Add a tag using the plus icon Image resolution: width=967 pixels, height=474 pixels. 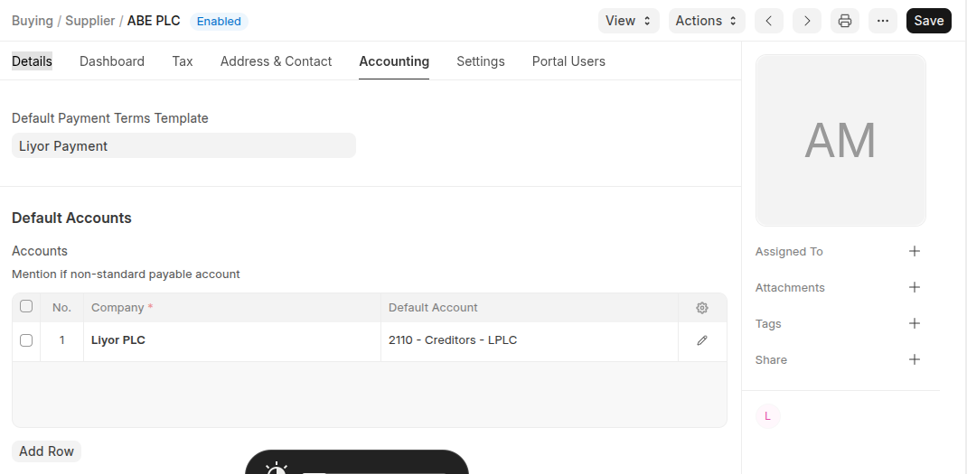click(914, 324)
